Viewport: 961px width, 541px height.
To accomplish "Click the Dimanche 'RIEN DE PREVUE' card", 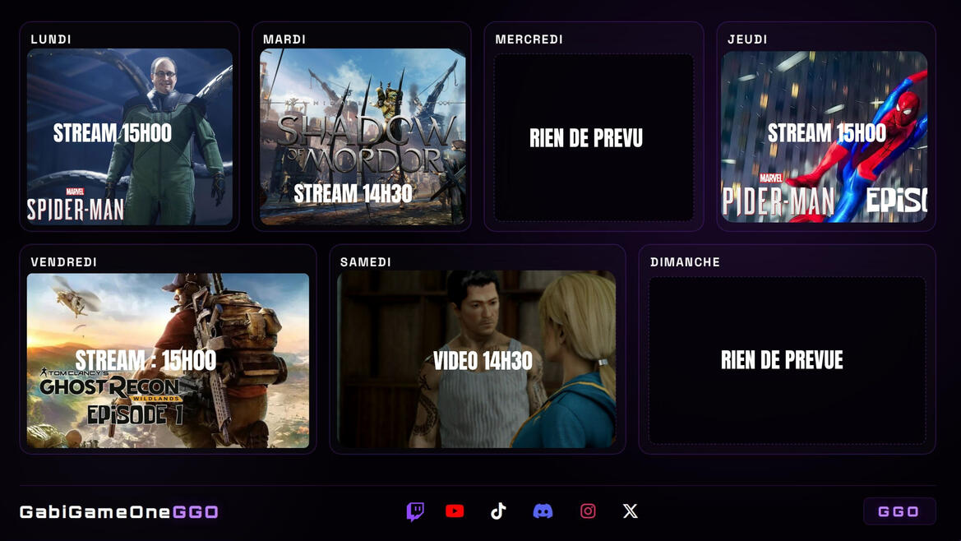I will tap(787, 360).
